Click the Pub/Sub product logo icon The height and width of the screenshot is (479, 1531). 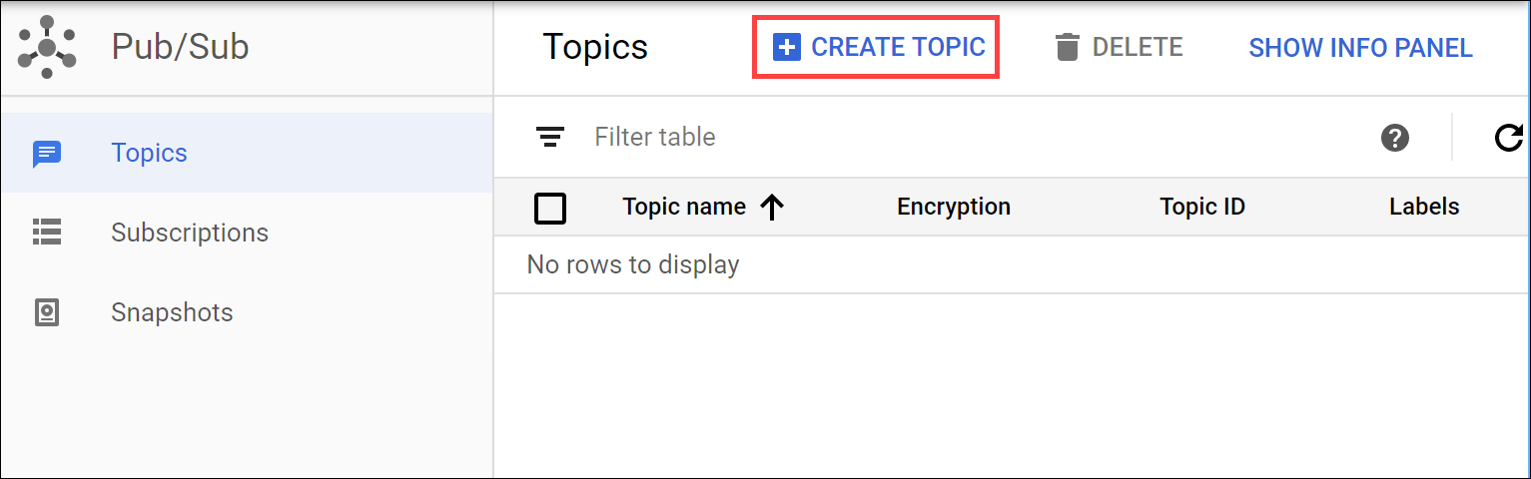tap(46, 47)
